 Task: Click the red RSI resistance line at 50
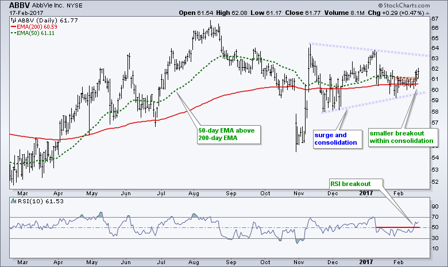397,227
